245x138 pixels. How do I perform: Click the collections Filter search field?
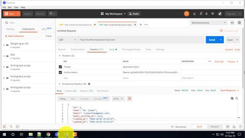(28, 23)
